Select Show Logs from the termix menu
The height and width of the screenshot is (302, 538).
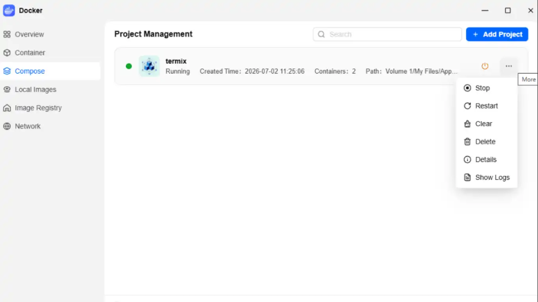(486, 177)
